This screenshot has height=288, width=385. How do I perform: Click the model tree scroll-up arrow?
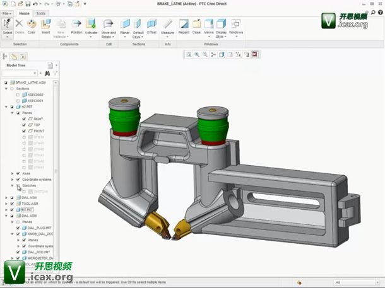(56, 83)
